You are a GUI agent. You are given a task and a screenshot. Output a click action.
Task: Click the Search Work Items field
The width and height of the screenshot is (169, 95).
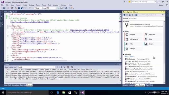pos(151,15)
